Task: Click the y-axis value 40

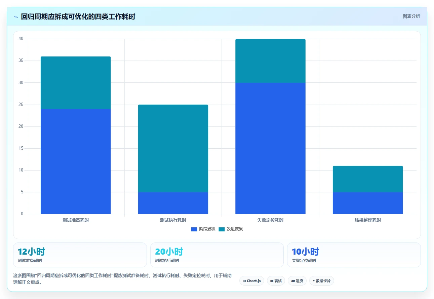Action: (x=21, y=39)
